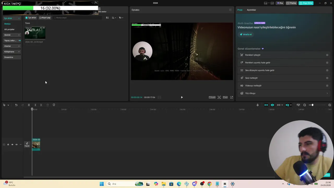The height and width of the screenshot is (188, 334).
Task: Click the split clip icon
Action: 29,105
